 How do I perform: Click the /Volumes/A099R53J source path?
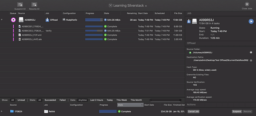coord(203,53)
